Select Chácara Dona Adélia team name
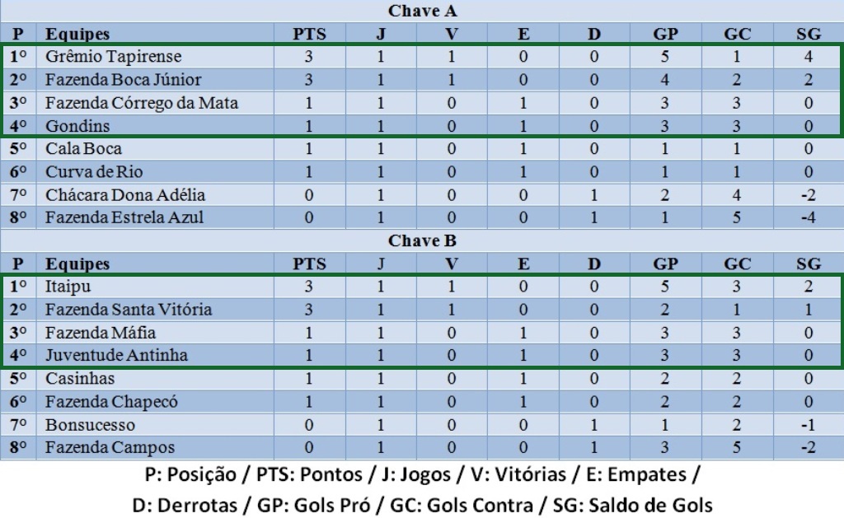The width and height of the screenshot is (844, 518). [125, 195]
